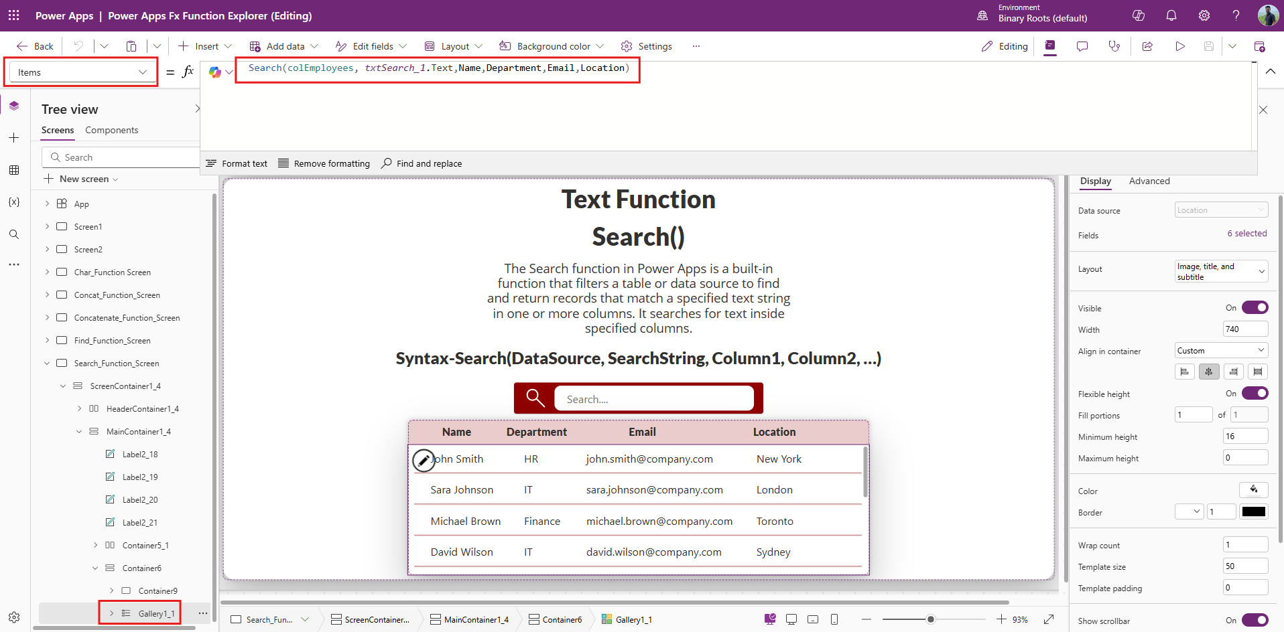Open the Color fill picker
The height and width of the screenshot is (632, 1284).
pos(1253,489)
